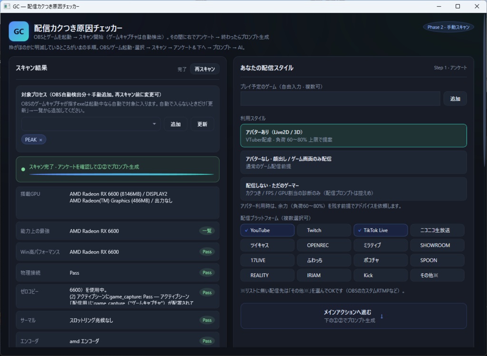Click Pass badge in サーマル row
The height and width of the screenshot is (356, 487).
207,320
